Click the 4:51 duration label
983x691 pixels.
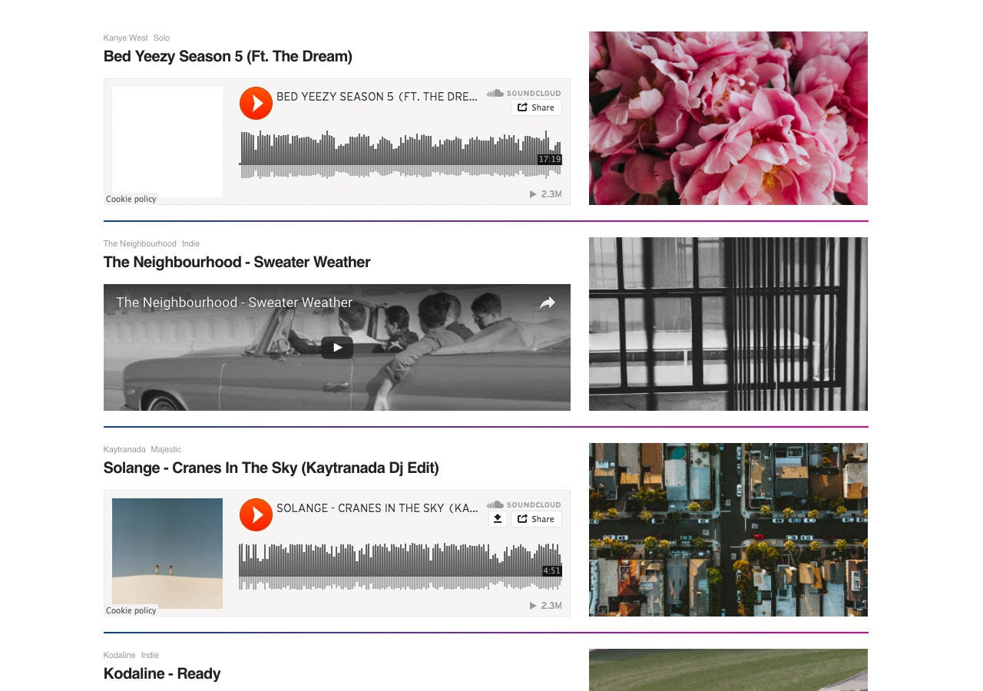pos(551,570)
